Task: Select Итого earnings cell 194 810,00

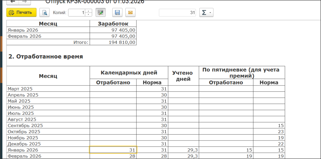Action: point(113,42)
